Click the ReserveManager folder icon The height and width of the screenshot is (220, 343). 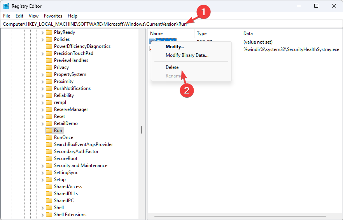[x=49, y=109]
